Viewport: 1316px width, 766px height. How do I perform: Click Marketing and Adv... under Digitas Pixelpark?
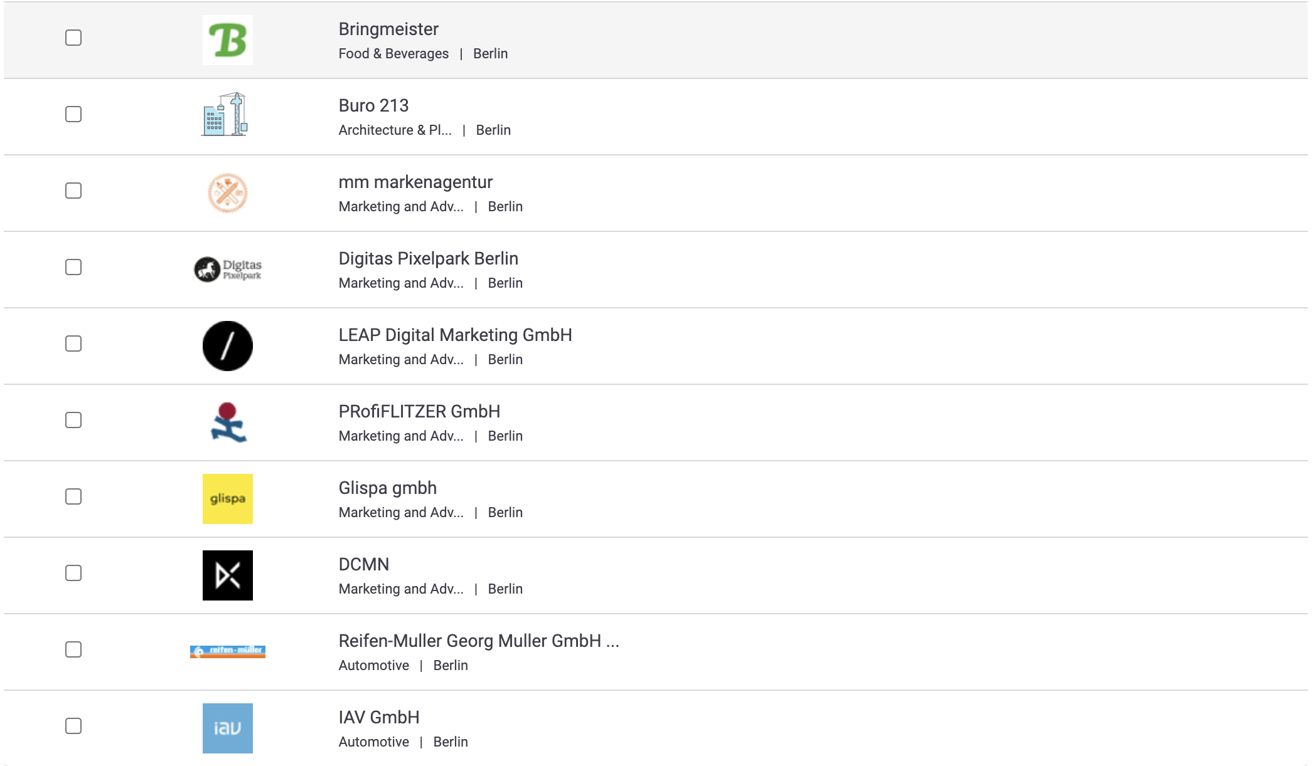tap(401, 283)
